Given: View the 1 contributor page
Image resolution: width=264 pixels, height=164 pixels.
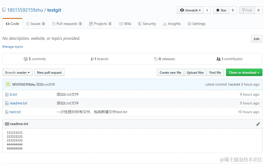Looking at the screenshot, I should tap(230, 59).
